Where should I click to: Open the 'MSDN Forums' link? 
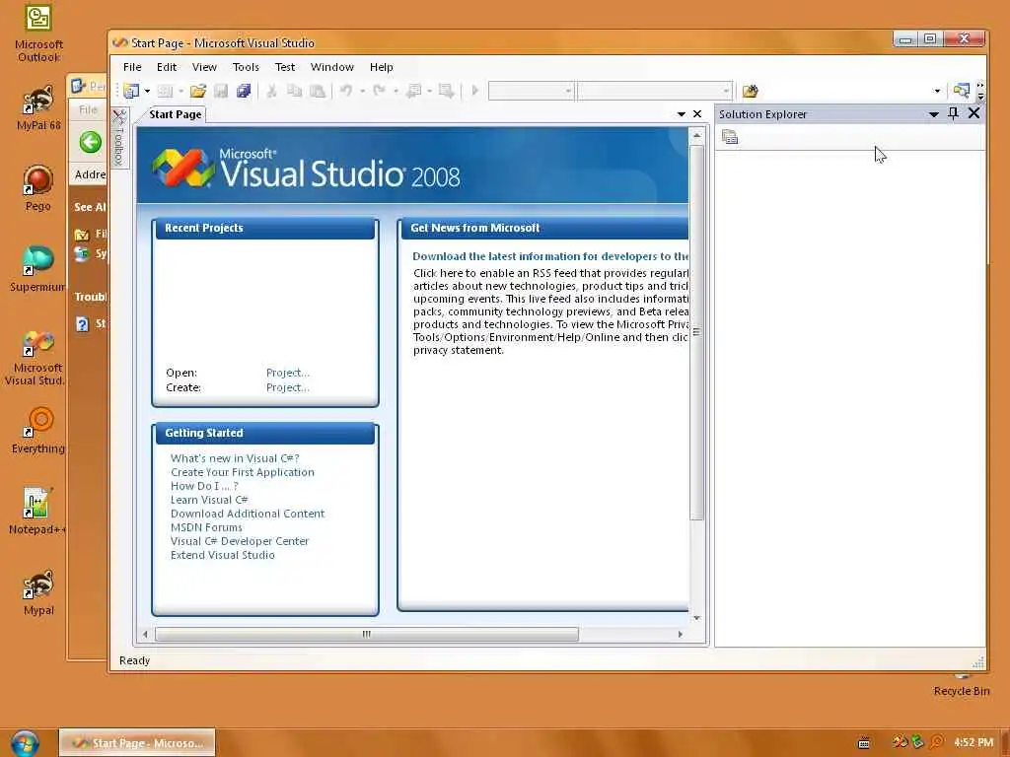coord(206,527)
